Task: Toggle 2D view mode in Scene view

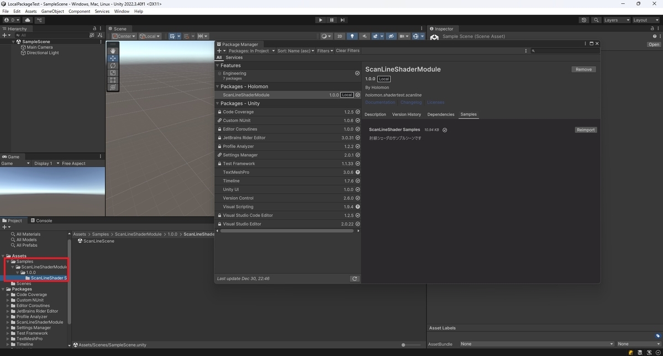Action: [x=339, y=36]
